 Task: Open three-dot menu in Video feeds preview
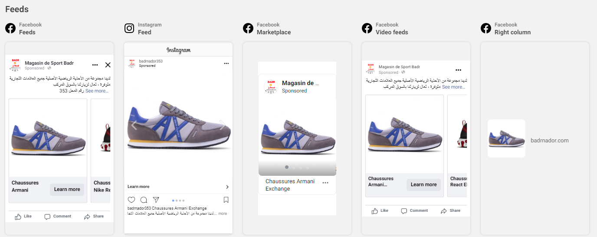point(458,70)
